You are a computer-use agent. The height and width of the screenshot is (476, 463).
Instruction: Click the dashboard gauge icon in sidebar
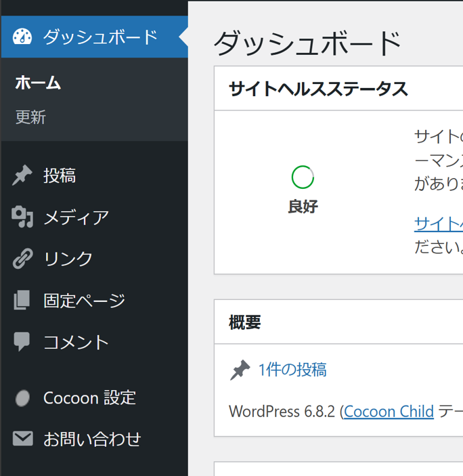[22, 37]
